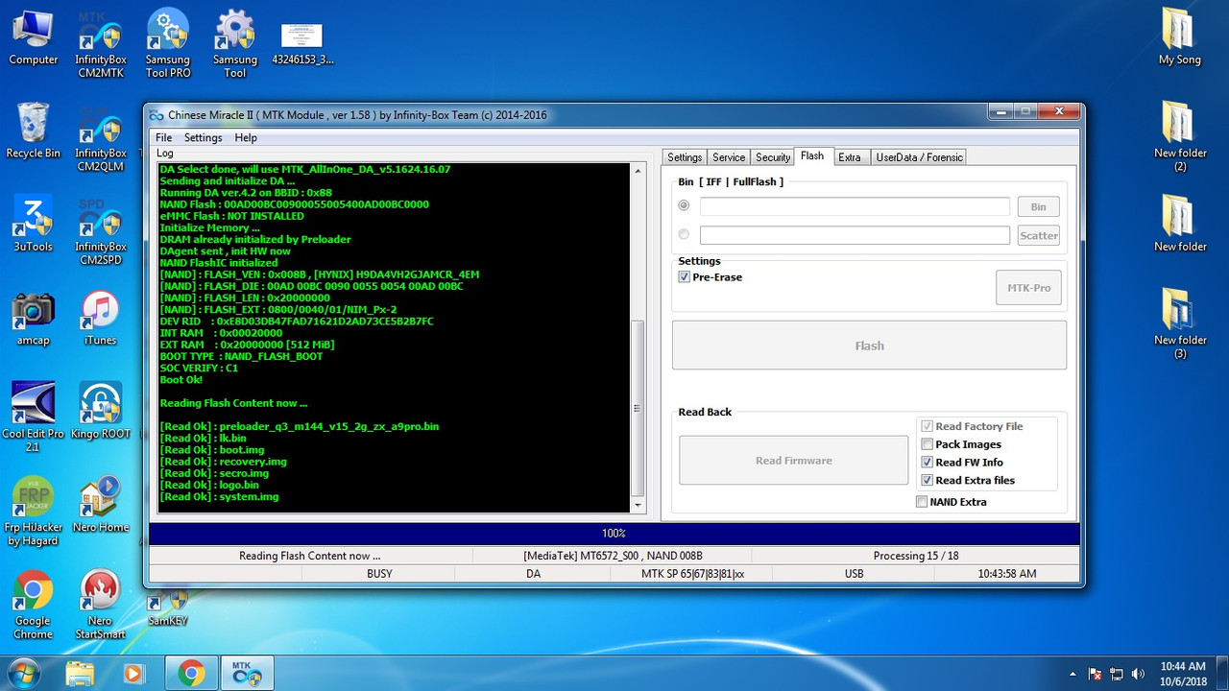Open the Windows Start menu

click(23, 673)
